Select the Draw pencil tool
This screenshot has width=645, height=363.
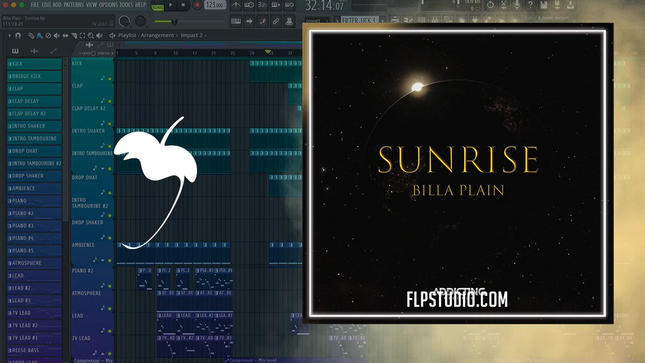coord(31,36)
